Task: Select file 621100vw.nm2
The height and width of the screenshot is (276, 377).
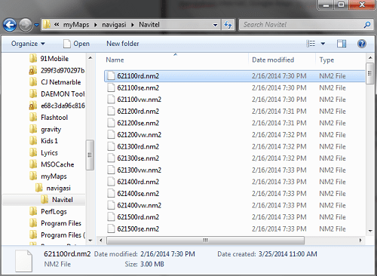Action: (x=234, y=100)
